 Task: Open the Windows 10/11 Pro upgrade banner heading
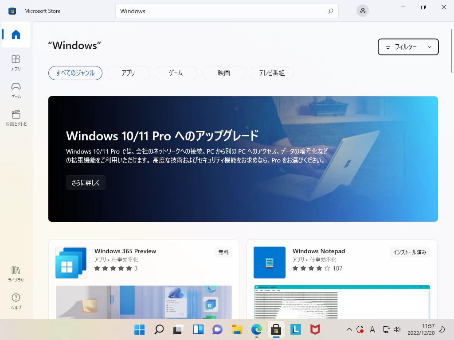[162, 136]
